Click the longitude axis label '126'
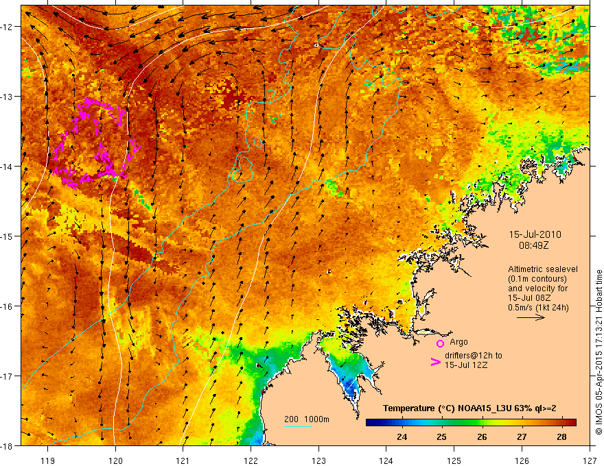Viewport: 604px width, 466px height. 522,461
